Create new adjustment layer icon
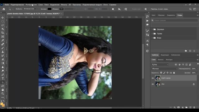 [183, 107]
